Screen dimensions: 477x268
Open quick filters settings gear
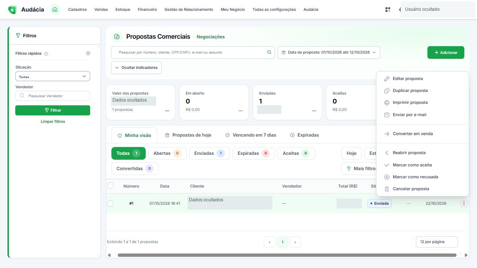coord(88,53)
